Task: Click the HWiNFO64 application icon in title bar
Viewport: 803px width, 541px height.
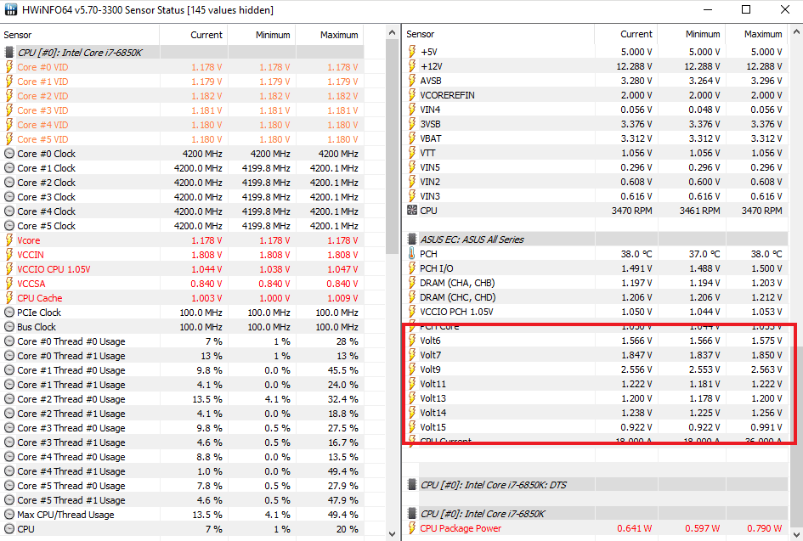Action: pos(11,9)
